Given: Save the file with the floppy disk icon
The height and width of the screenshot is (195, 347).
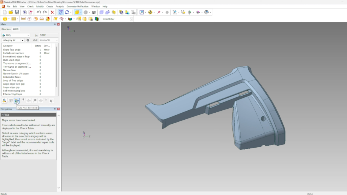Looking at the screenshot, I should [x=17, y=12].
